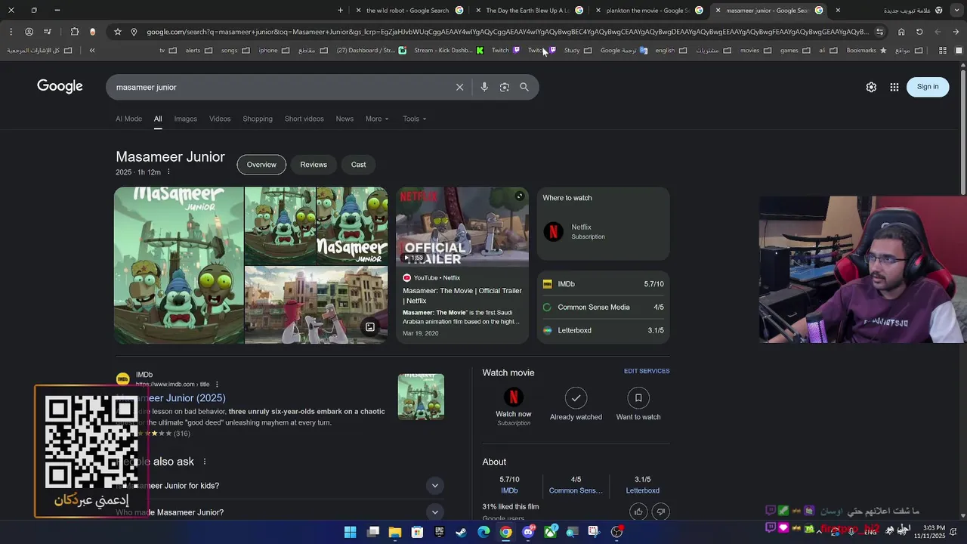
Task: Open OBS Studio from the taskbar
Action: pos(616,532)
